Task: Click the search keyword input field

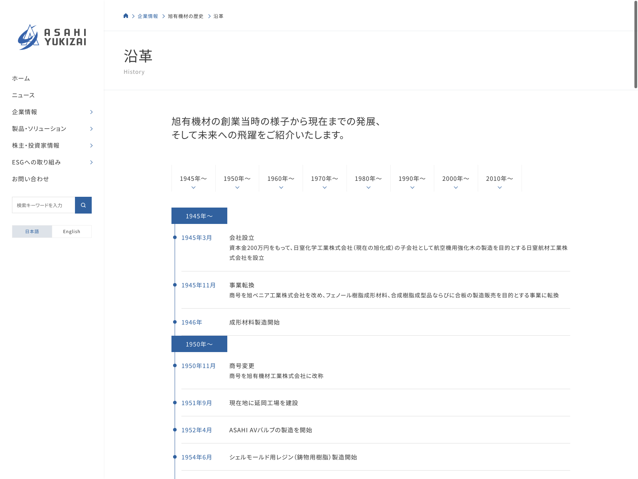Action: [43, 205]
